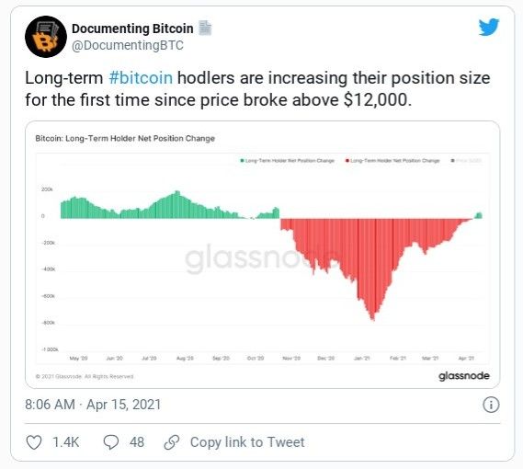
Task: Open the 8:06 AM · Apr 15, 2021 timestamp
Action: click(x=93, y=405)
